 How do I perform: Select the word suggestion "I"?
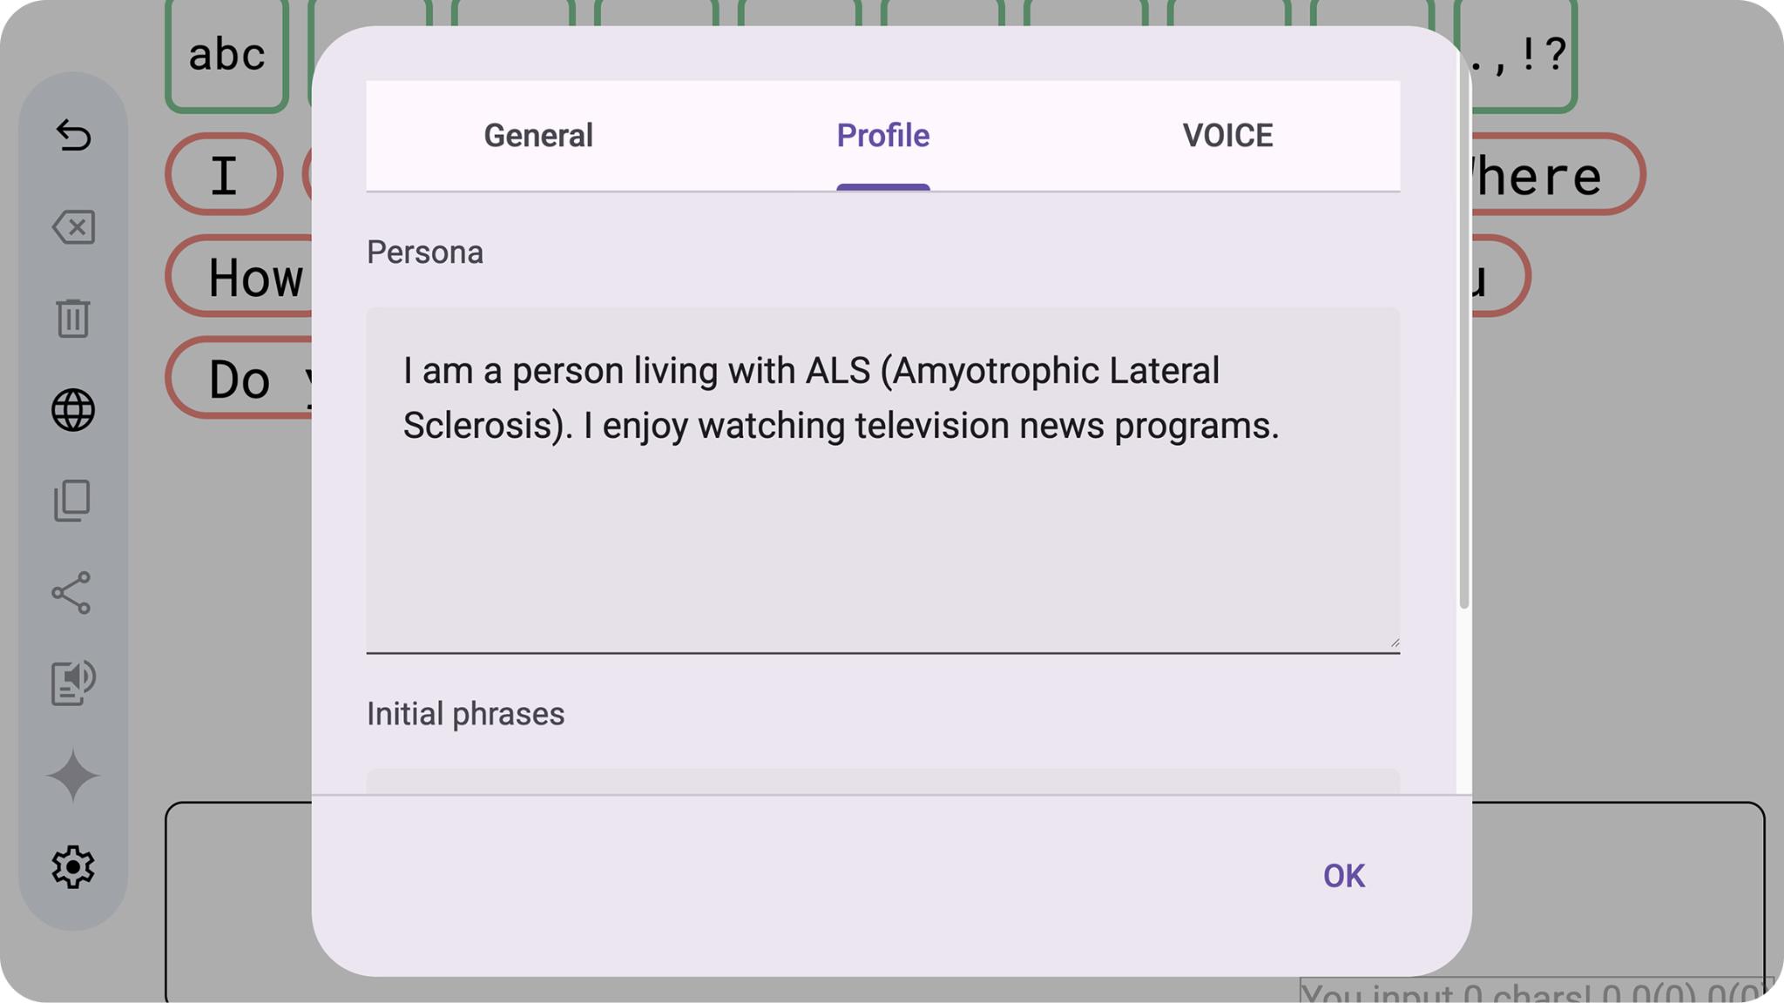(223, 174)
